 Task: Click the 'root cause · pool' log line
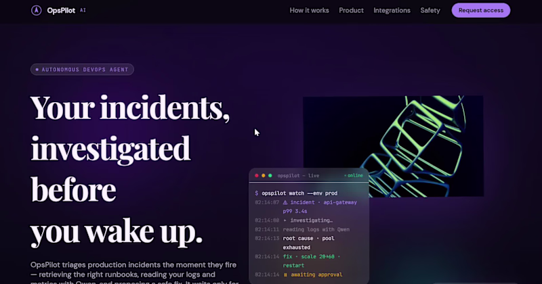(x=309, y=239)
